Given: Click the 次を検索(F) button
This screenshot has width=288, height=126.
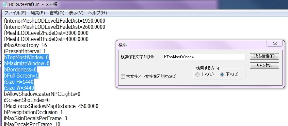Looking at the screenshot, I should coord(264,56).
